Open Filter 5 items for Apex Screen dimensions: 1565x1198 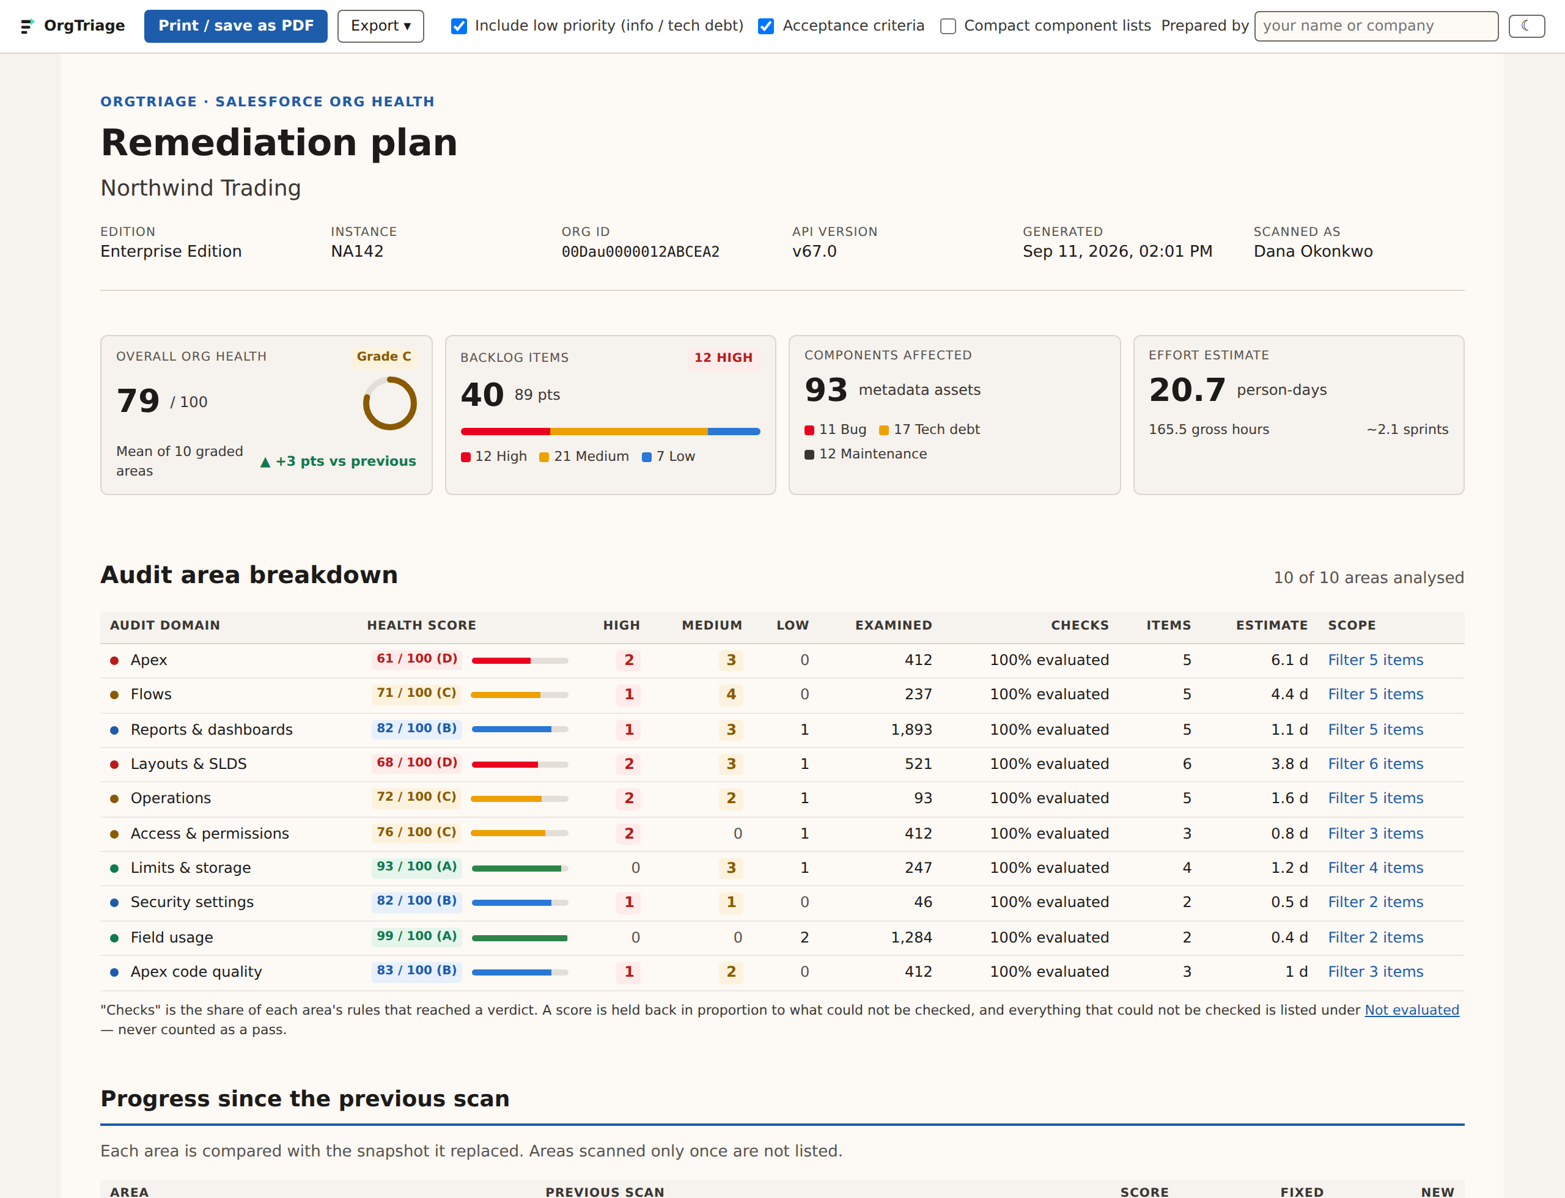tap(1374, 660)
